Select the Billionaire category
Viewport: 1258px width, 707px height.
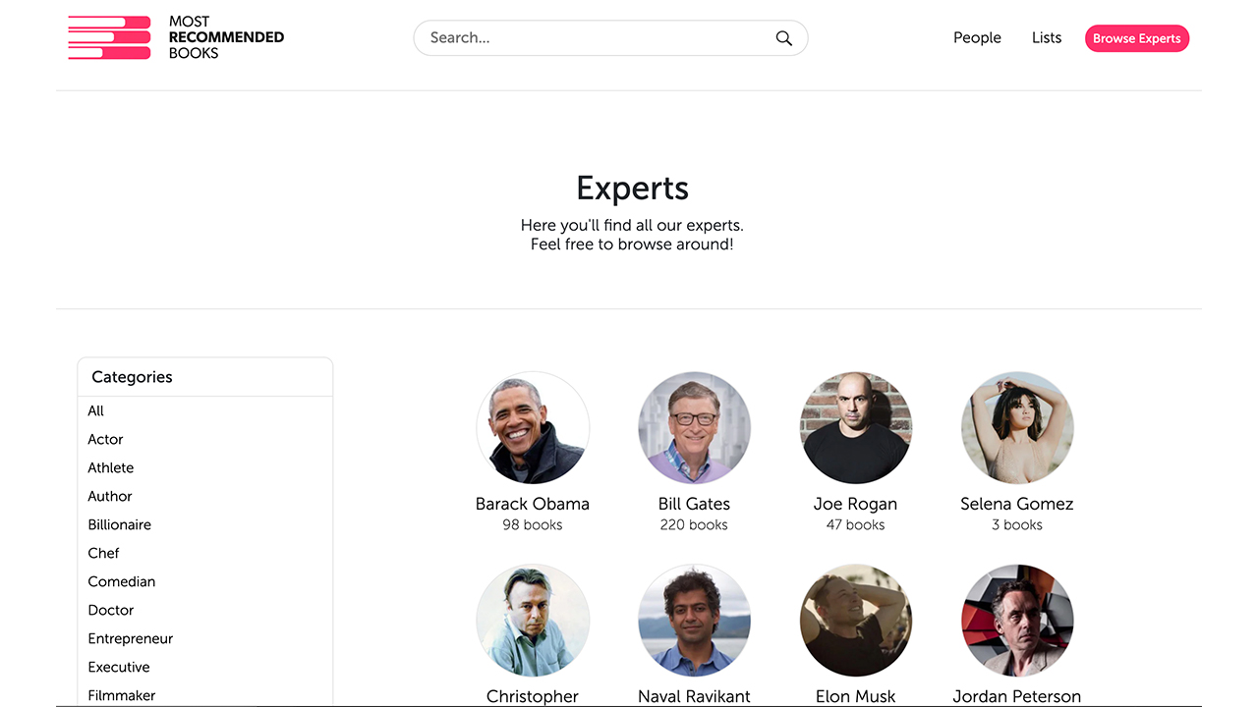pyautogui.click(x=120, y=524)
